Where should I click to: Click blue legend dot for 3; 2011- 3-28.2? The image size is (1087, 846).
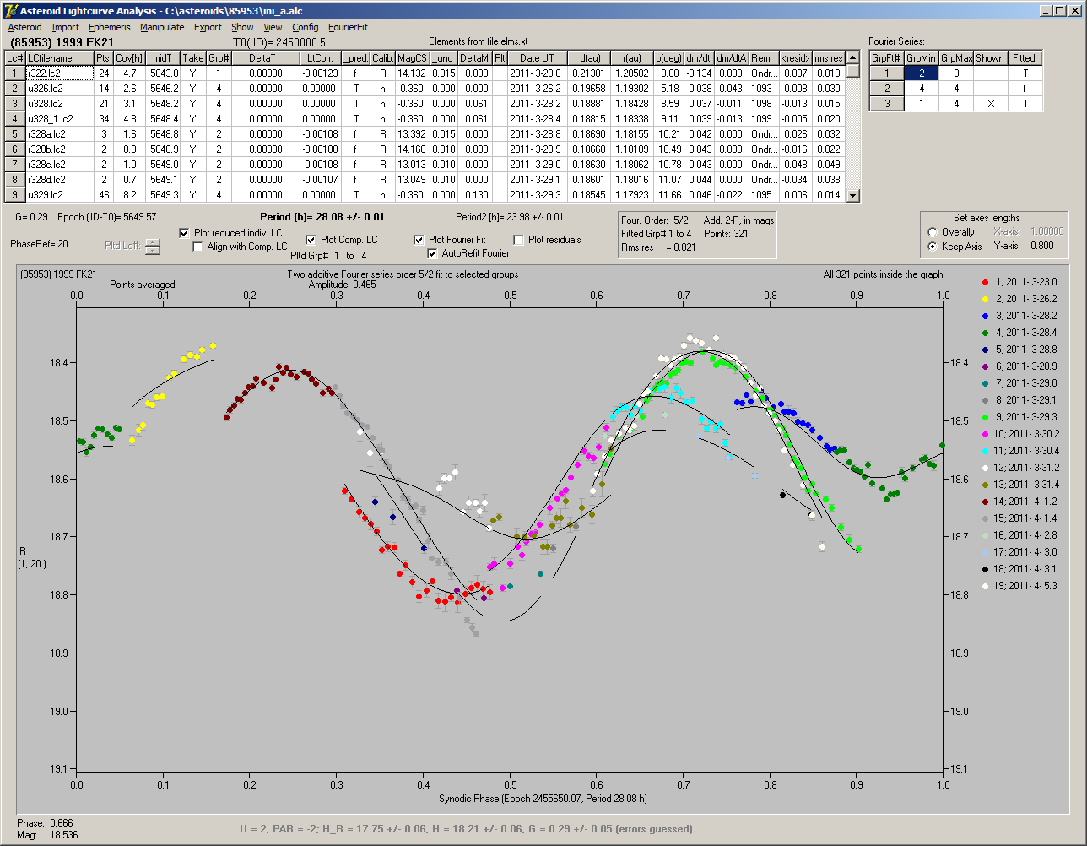tap(986, 316)
